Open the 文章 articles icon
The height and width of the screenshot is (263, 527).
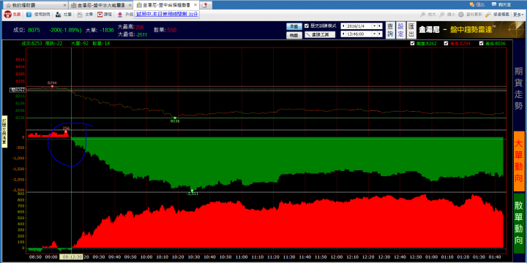pyautogui.click(x=80, y=15)
